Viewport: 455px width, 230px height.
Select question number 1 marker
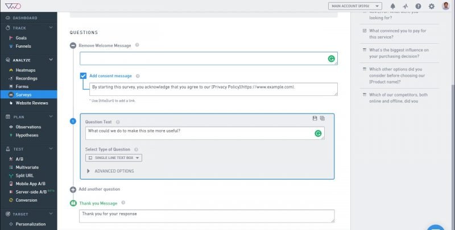pyautogui.click(x=73, y=121)
